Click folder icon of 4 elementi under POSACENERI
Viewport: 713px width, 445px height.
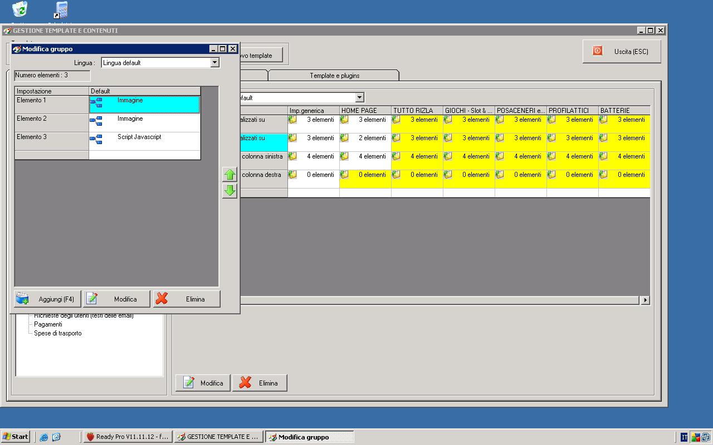pyautogui.click(x=500, y=156)
